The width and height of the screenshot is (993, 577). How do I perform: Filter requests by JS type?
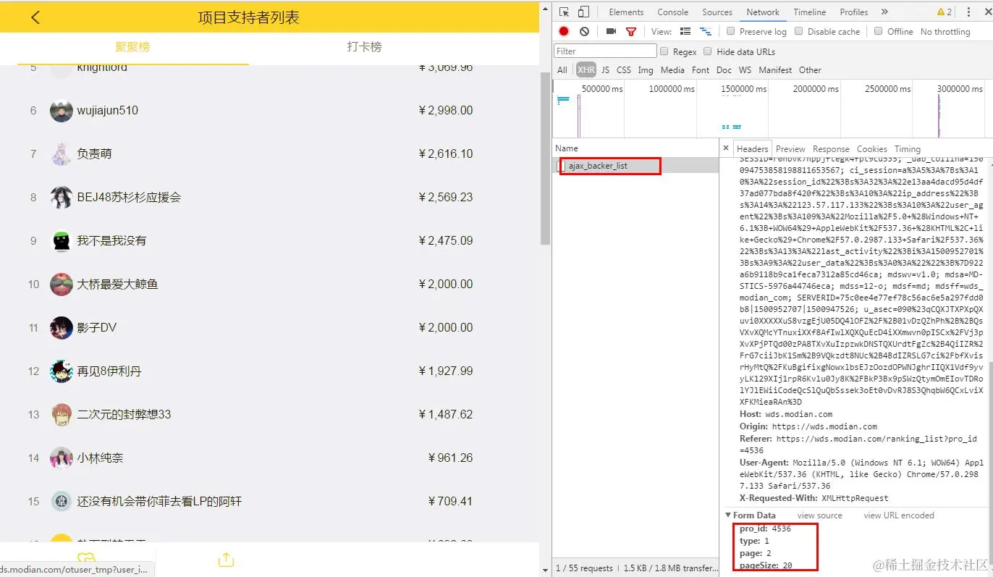(605, 70)
